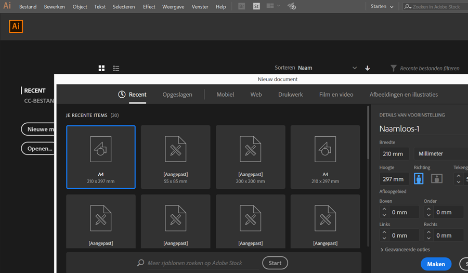Viewport: 468px width, 273px height.
Task: Decrease Onder bleed value
Action: (428, 215)
